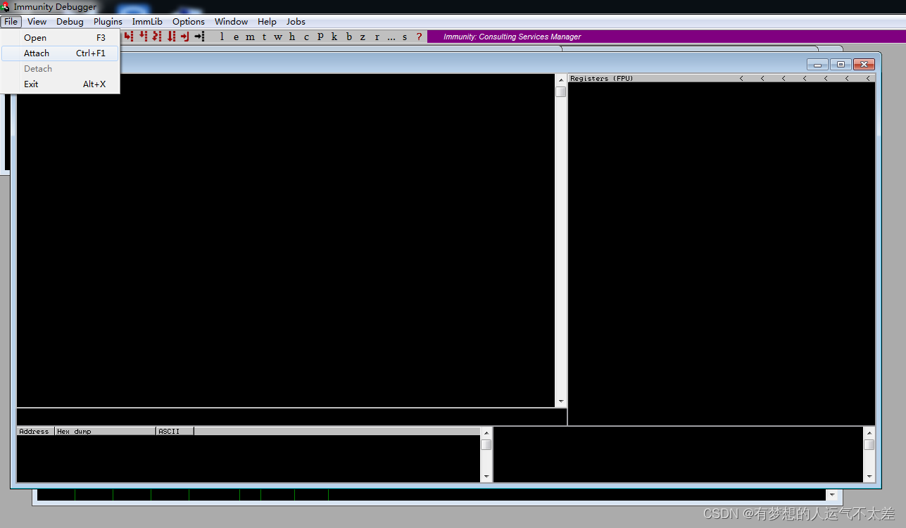Click dump pane scroll-up arrow

pos(486,432)
